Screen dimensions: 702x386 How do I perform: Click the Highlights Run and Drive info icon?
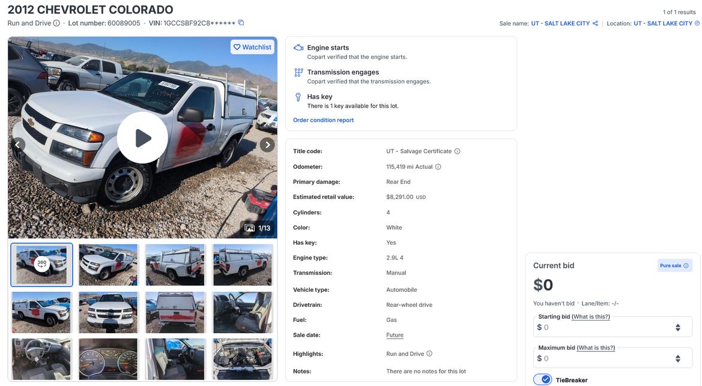(x=429, y=354)
